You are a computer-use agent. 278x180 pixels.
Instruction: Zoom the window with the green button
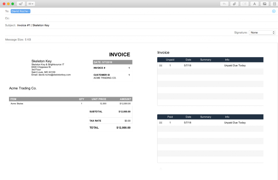(12, 4)
